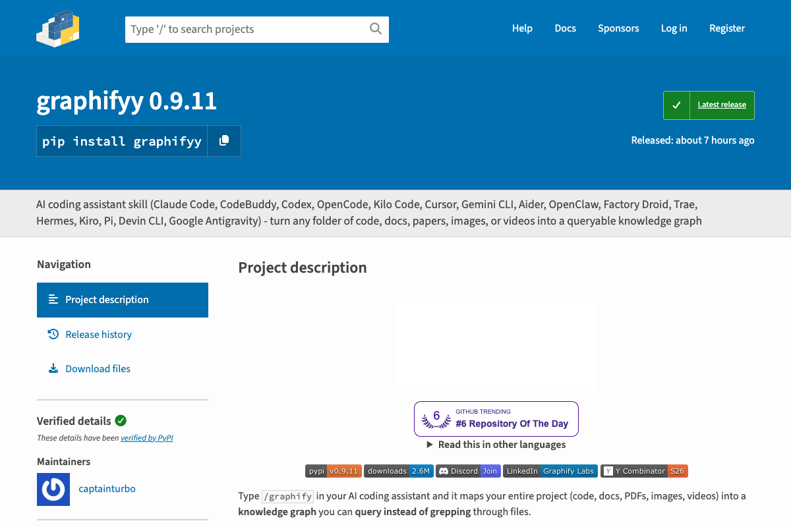Click the Y Combinator S26 badge
This screenshot has width=791, height=527.
pyautogui.click(x=644, y=471)
